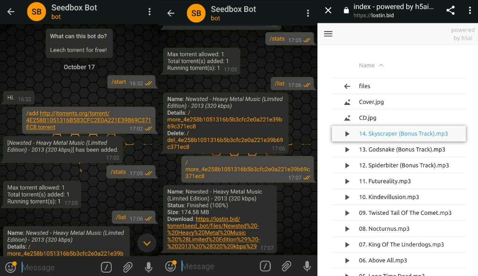Screen dimensions: 478x276
Task: Tap the Delete /del_ command link
Action: 225,140
